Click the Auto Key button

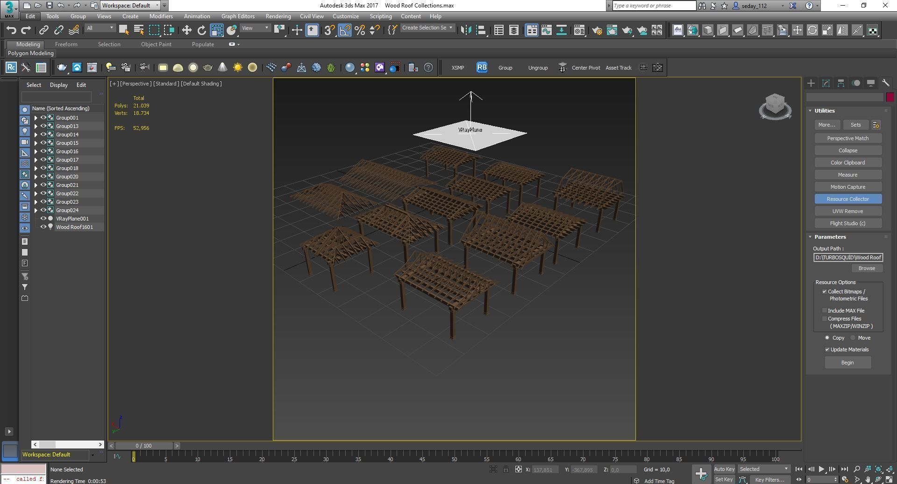724,469
